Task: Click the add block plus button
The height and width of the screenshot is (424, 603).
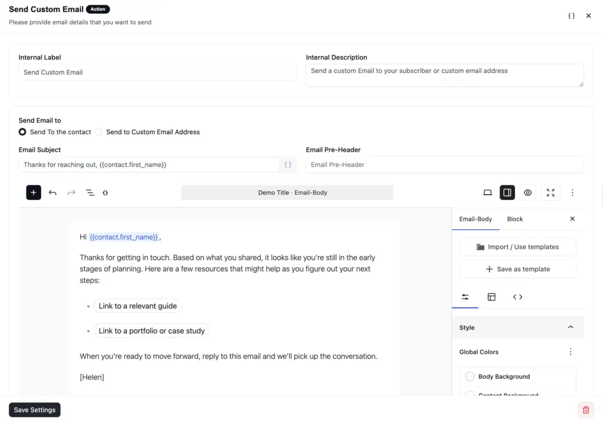Action: (x=34, y=192)
